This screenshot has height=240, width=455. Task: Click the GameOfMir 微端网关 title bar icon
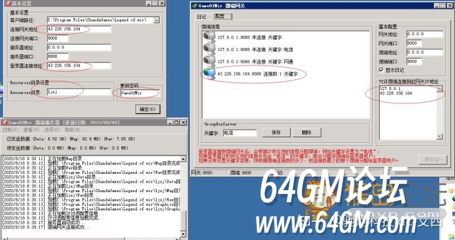coord(195,6)
